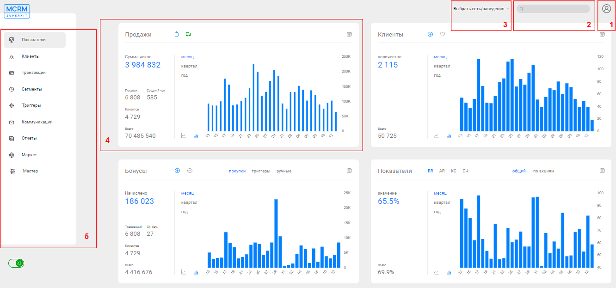
Task: Switch Продажи chart to bar view
Action: [x=196, y=136]
